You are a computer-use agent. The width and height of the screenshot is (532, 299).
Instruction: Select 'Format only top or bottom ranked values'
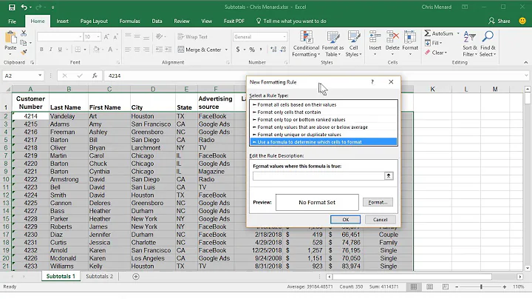324,120
